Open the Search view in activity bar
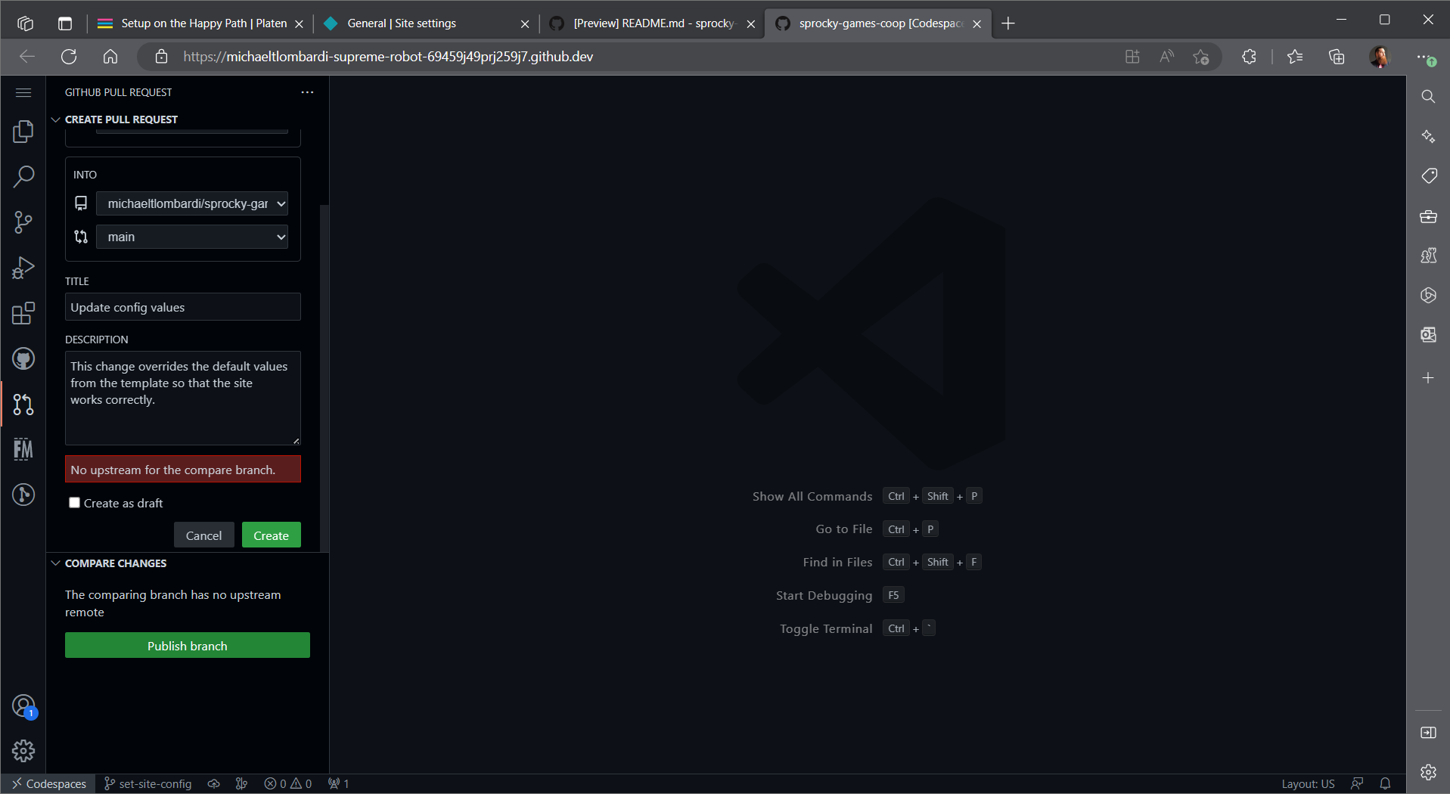This screenshot has height=794, width=1450. (x=23, y=177)
